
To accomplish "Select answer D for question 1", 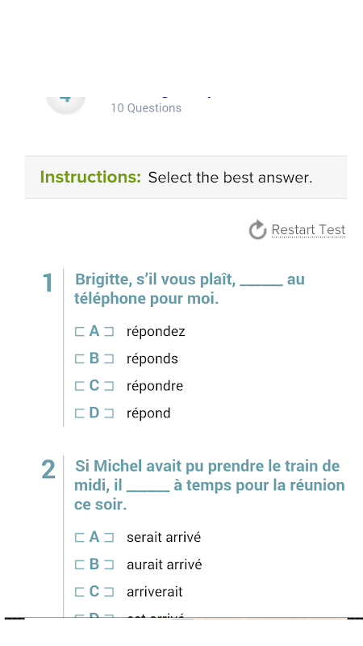I will pyautogui.click(x=94, y=413).
